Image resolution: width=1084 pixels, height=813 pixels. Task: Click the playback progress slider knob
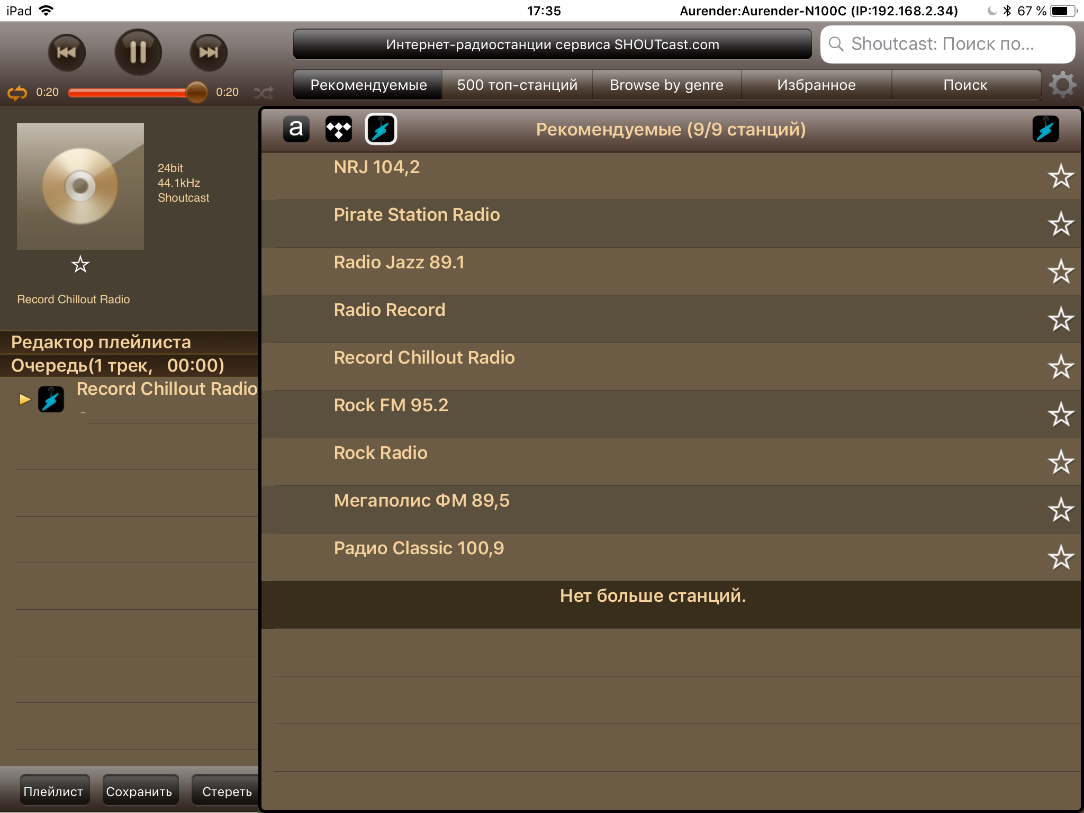point(196,92)
